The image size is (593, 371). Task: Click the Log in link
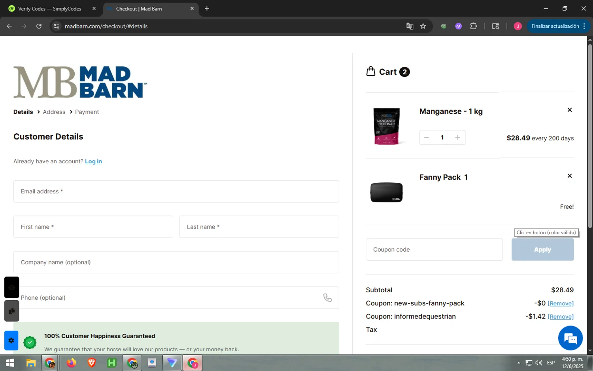[x=93, y=161]
